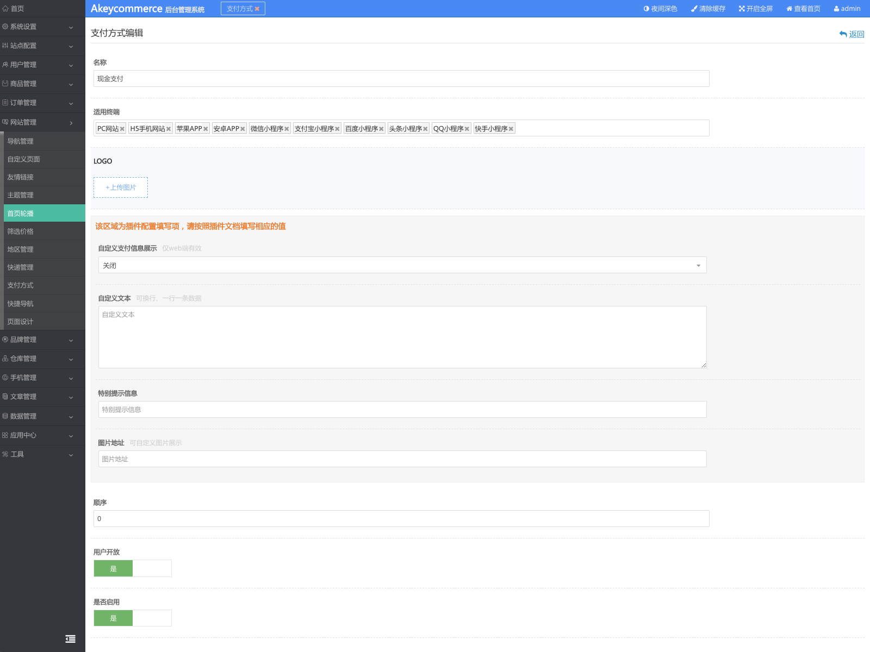
Task: Open 导航管理 in the sidebar
Action: tap(45, 141)
